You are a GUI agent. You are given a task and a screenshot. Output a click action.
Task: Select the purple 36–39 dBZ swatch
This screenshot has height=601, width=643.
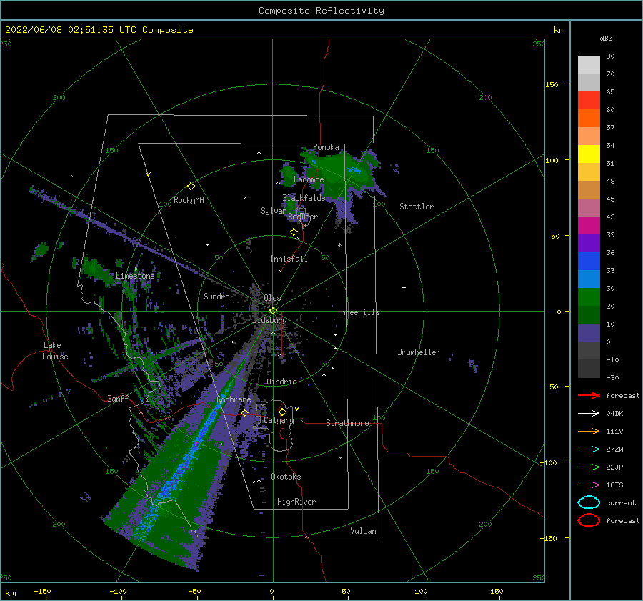pos(589,244)
